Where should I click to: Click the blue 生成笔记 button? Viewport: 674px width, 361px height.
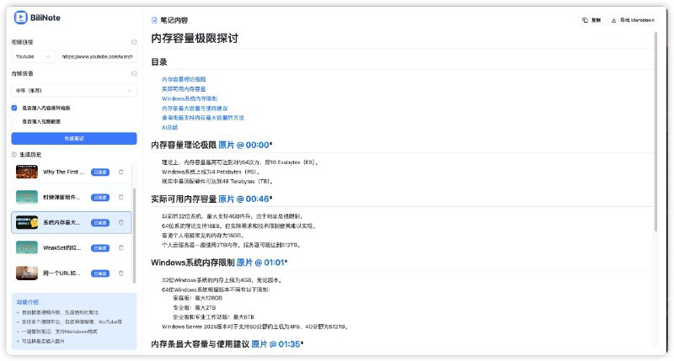click(x=74, y=139)
